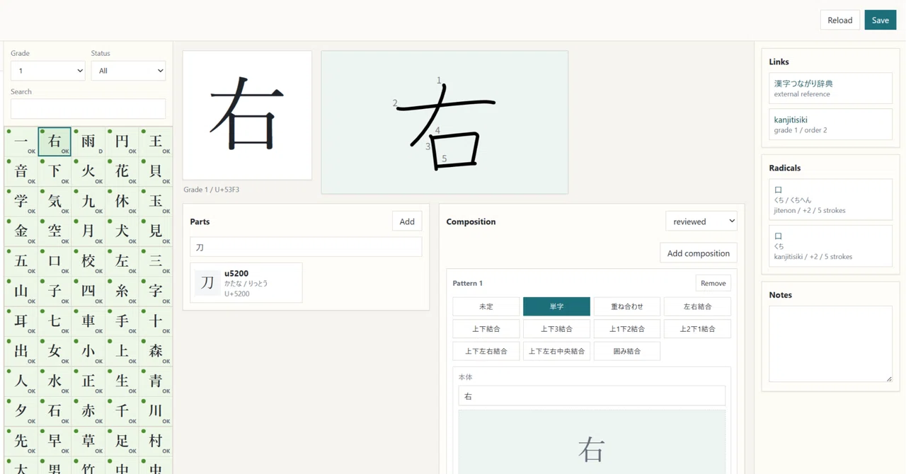906x474 pixels.
Task: Click the gray 右 composition preview
Action: 592,443
